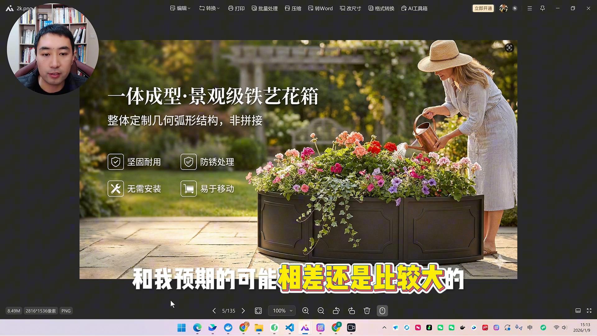This screenshot has height=336, width=597.
Task: Click the zoom in magnifier icon
Action: (x=305, y=311)
